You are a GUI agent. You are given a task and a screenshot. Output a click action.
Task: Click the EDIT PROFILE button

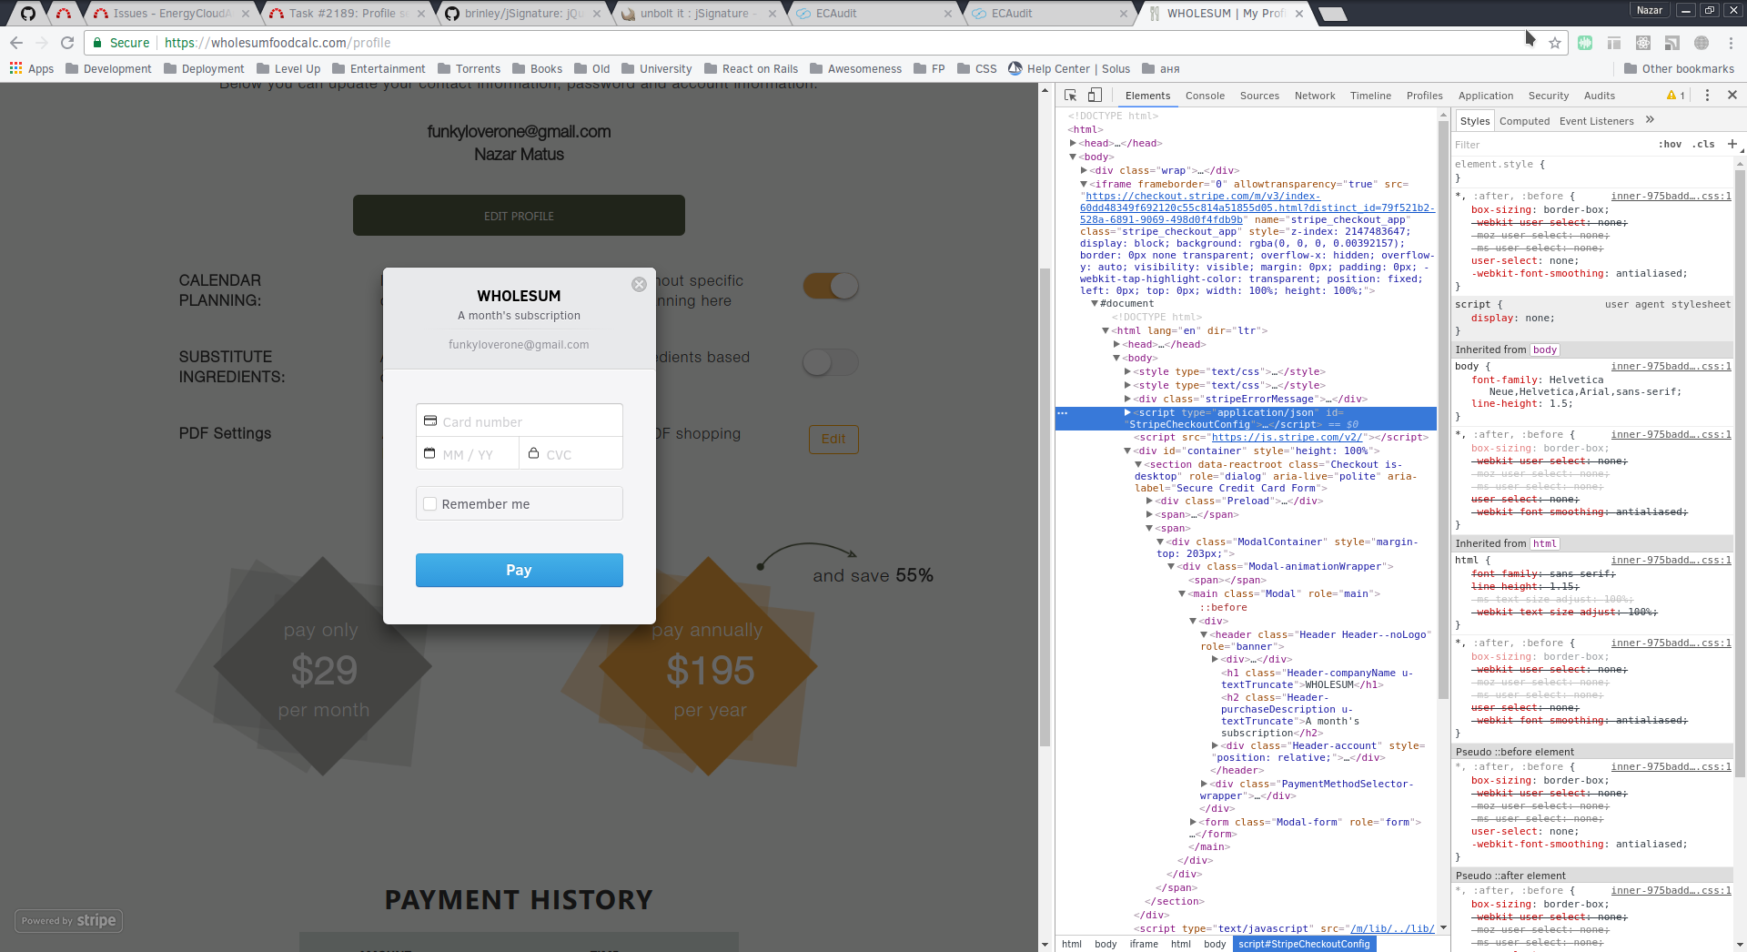coord(519,216)
